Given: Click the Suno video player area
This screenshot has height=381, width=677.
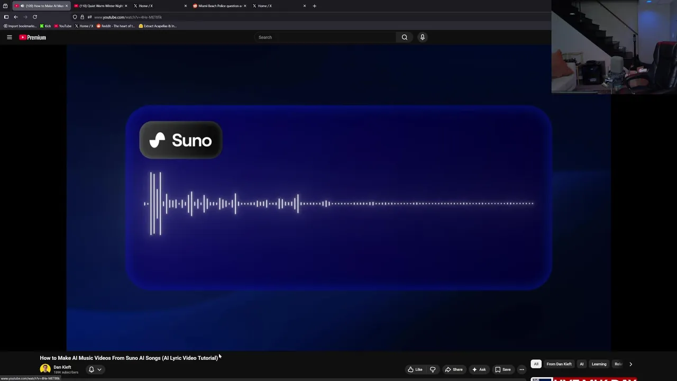Looking at the screenshot, I should [338, 197].
